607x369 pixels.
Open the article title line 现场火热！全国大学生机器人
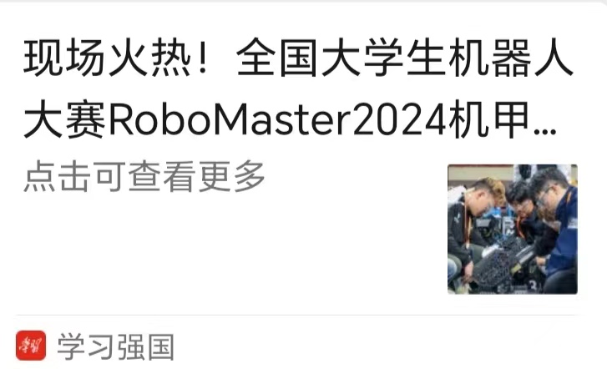pyautogui.click(x=298, y=58)
